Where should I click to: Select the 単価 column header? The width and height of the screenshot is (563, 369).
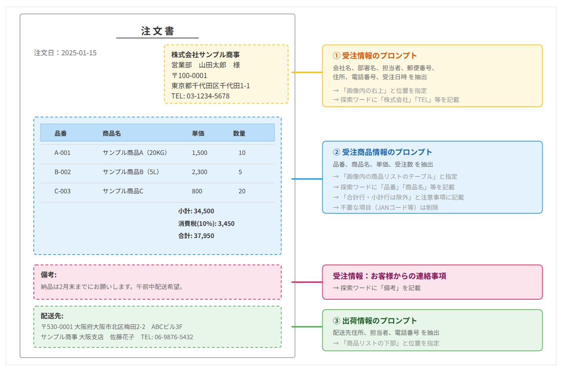(198, 133)
